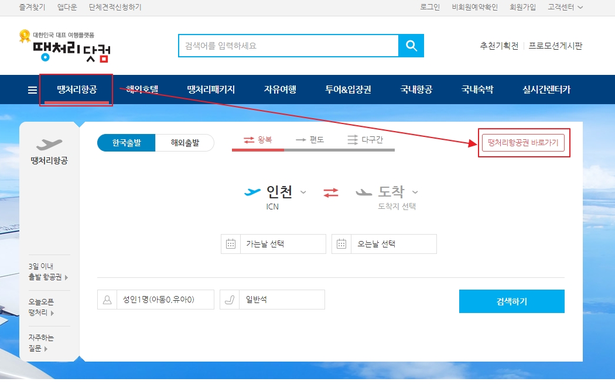Image resolution: width=615 pixels, height=392 pixels.
Task: Click 검색하기 search button
Action: (x=512, y=301)
